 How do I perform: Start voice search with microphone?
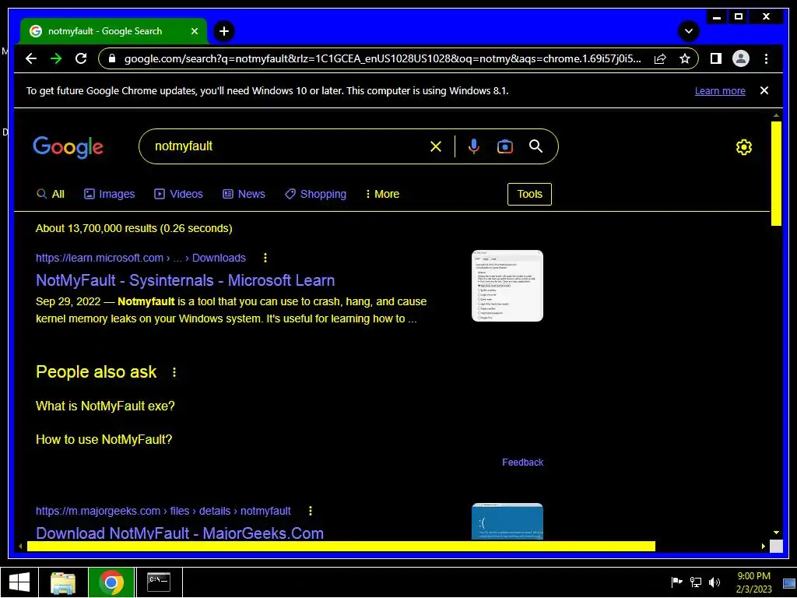click(473, 146)
